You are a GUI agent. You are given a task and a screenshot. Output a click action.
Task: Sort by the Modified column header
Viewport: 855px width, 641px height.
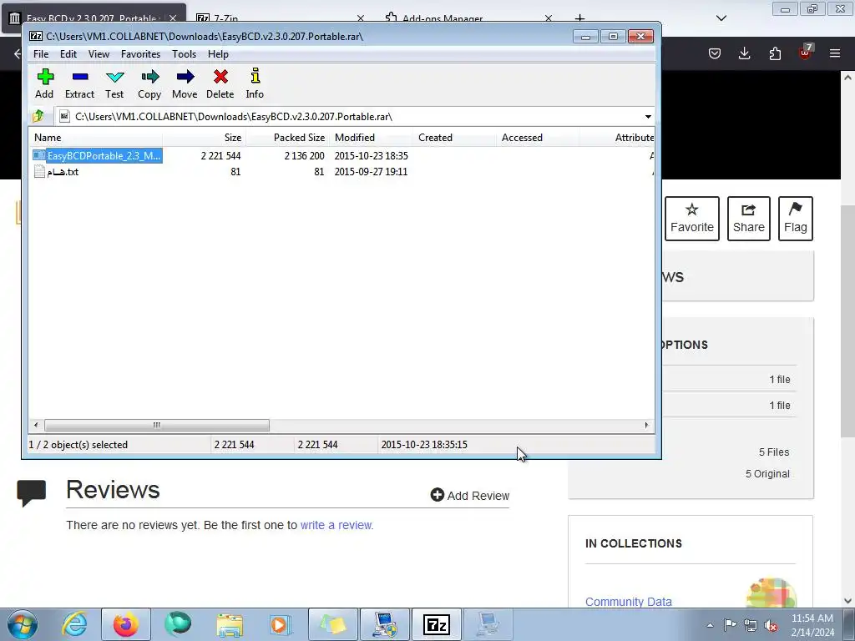pyautogui.click(x=371, y=138)
